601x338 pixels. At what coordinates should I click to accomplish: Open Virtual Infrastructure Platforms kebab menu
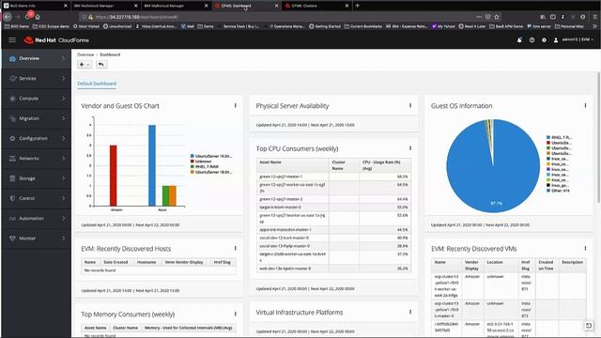[410, 312]
